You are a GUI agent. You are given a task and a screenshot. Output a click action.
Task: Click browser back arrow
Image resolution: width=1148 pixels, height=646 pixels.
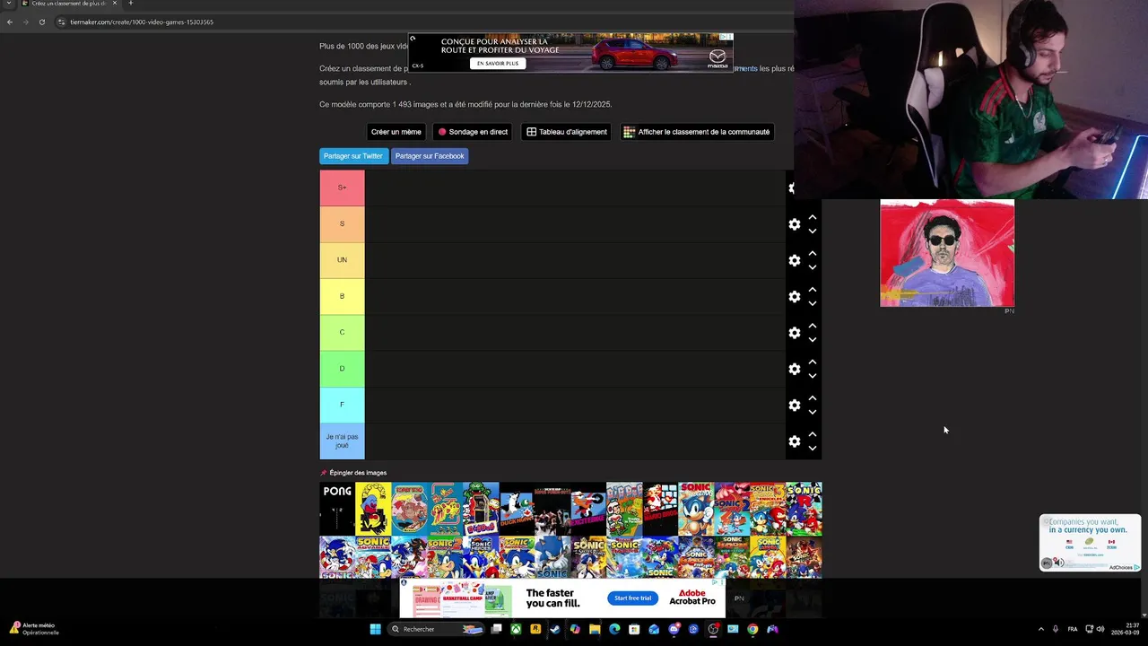coord(9,22)
